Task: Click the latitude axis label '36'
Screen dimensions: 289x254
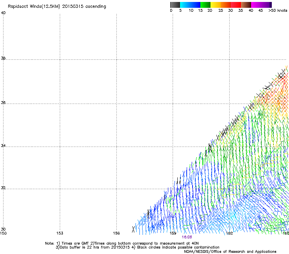Action: [x=3, y=102]
